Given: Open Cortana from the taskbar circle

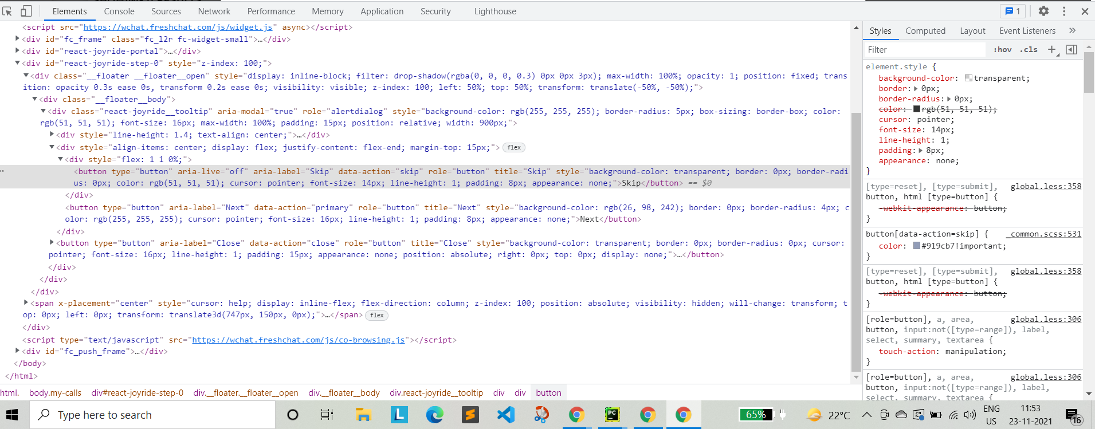Looking at the screenshot, I should 292,415.
